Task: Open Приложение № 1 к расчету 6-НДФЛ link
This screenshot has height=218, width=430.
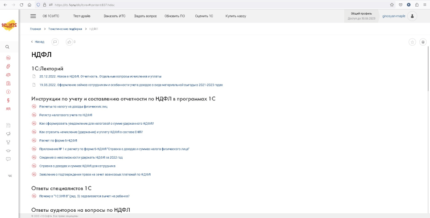Action: point(114,149)
